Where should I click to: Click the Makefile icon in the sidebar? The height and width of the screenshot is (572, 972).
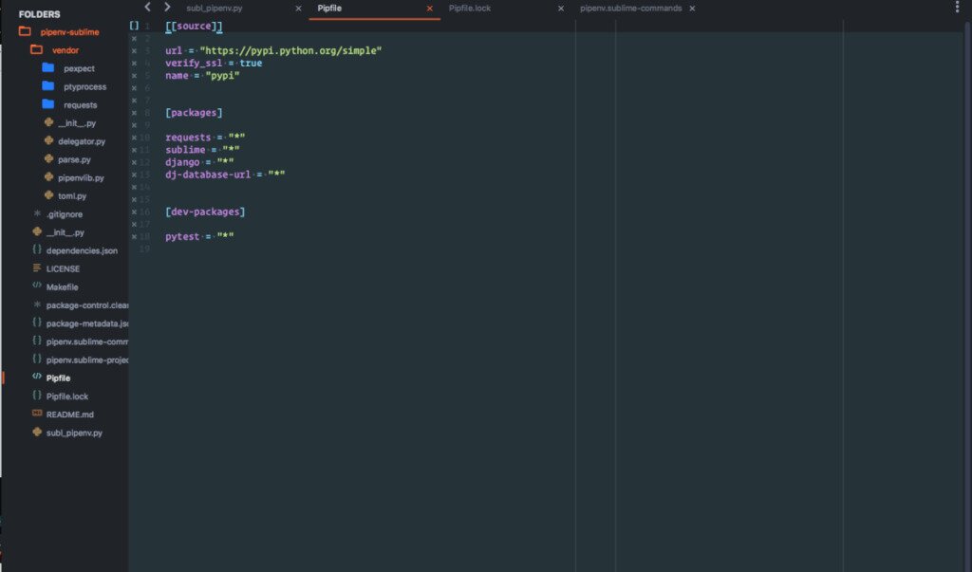pyautogui.click(x=36, y=286)
